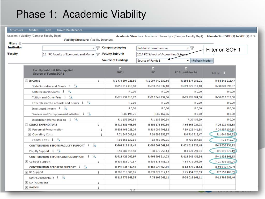Collapse the INCOME row
The height and width of the screenshot is (199, 265).
[27, 81]
